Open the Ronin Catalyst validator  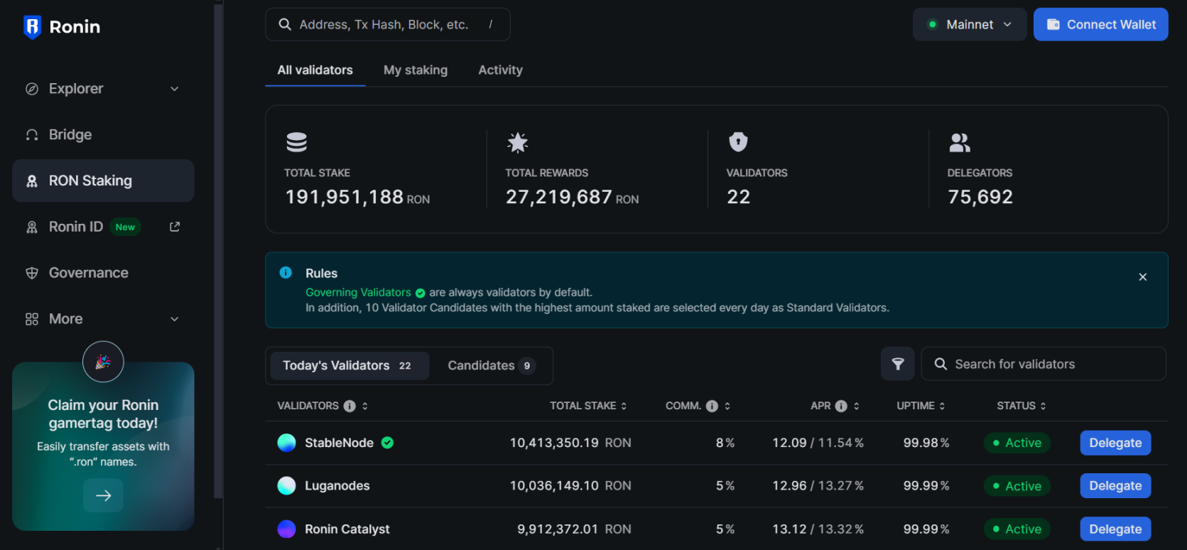tap(347, 529)
